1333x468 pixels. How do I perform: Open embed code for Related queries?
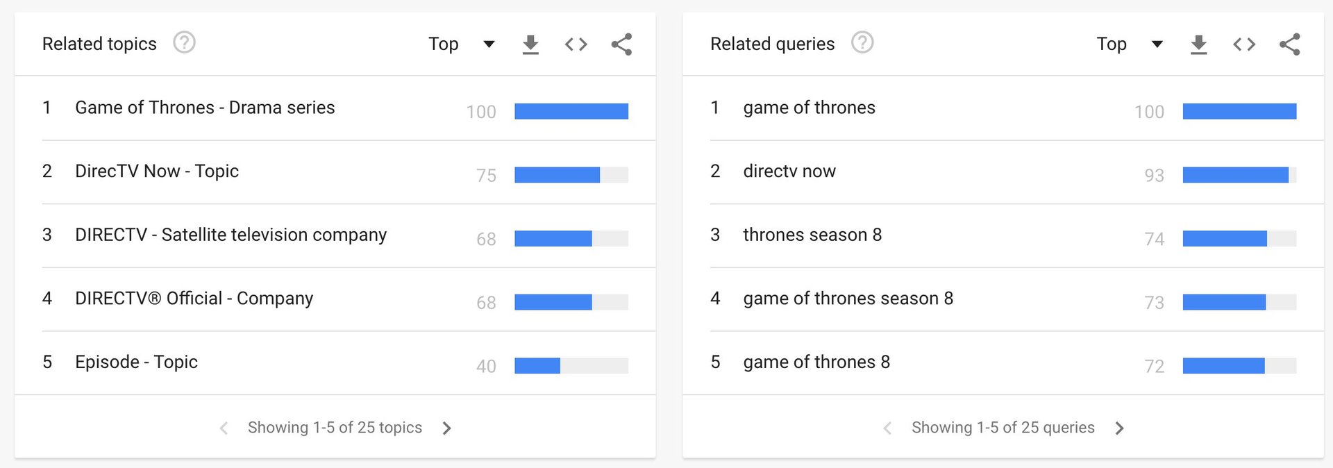1244,44
